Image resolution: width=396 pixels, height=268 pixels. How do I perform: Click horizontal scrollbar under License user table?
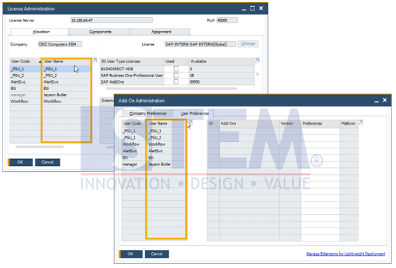(39, 146)
